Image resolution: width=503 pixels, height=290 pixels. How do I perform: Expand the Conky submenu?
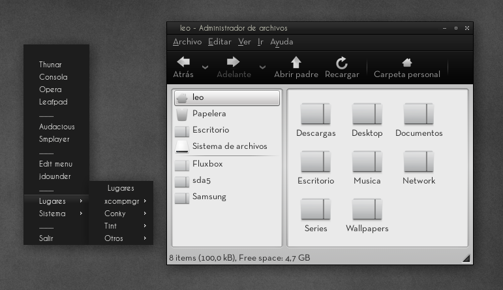pos(121,214)
